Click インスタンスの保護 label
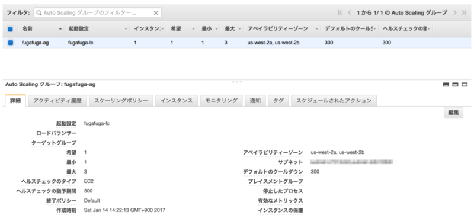474x215 pixels. click(x=280, y=210)
